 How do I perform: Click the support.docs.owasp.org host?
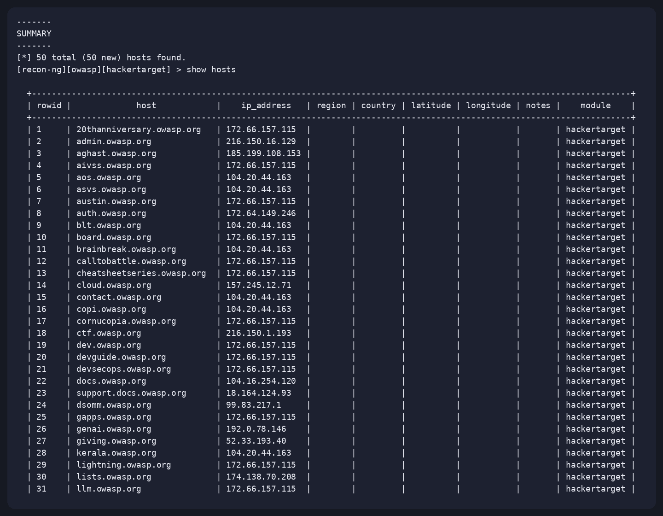point(131,393)
